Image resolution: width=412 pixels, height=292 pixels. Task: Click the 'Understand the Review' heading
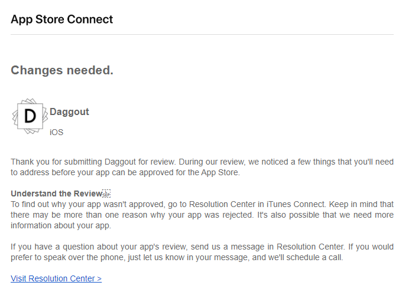click(x=57, y=193)
